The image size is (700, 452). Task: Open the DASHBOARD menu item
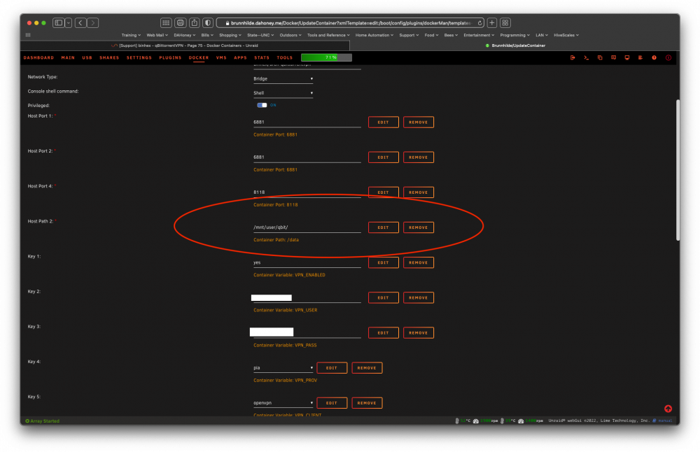pos(38,57)
